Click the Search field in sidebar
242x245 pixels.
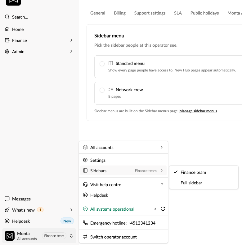pyautogui.click(x=39, y=17)
